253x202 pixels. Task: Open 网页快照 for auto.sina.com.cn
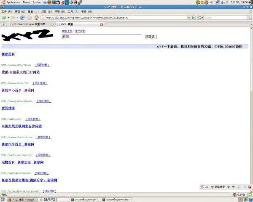pos(43,155)
